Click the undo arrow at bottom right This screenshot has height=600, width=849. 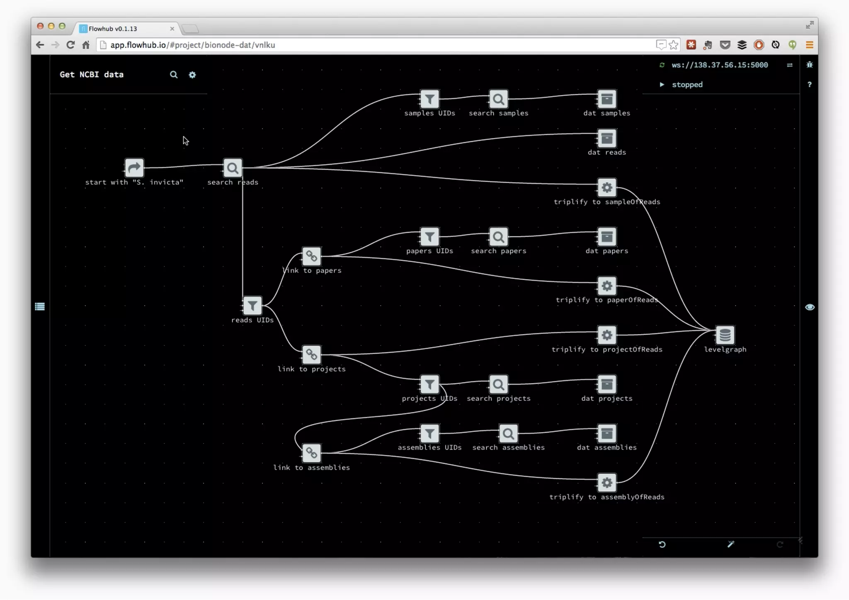pos(662,545)
